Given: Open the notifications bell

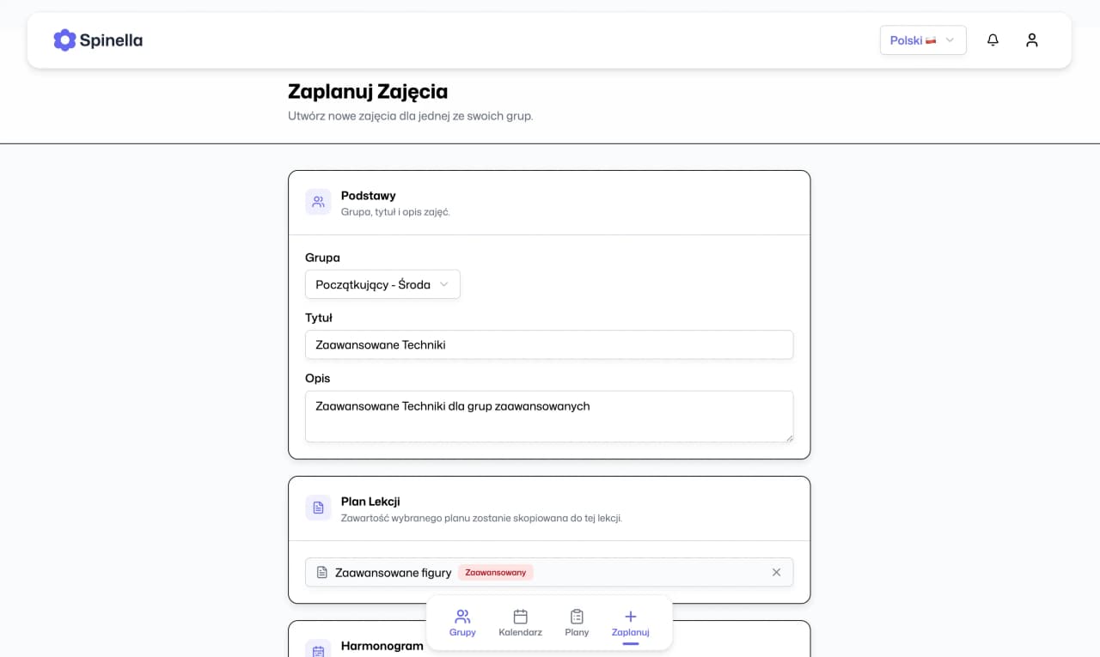Looking at the screenshot, I should (993, 40).
